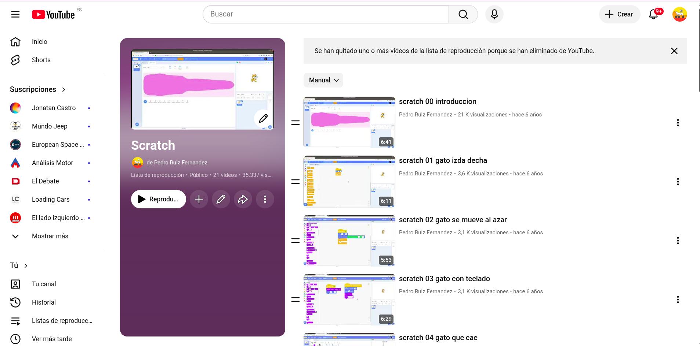Click the search magnifier button

(463, 14)
